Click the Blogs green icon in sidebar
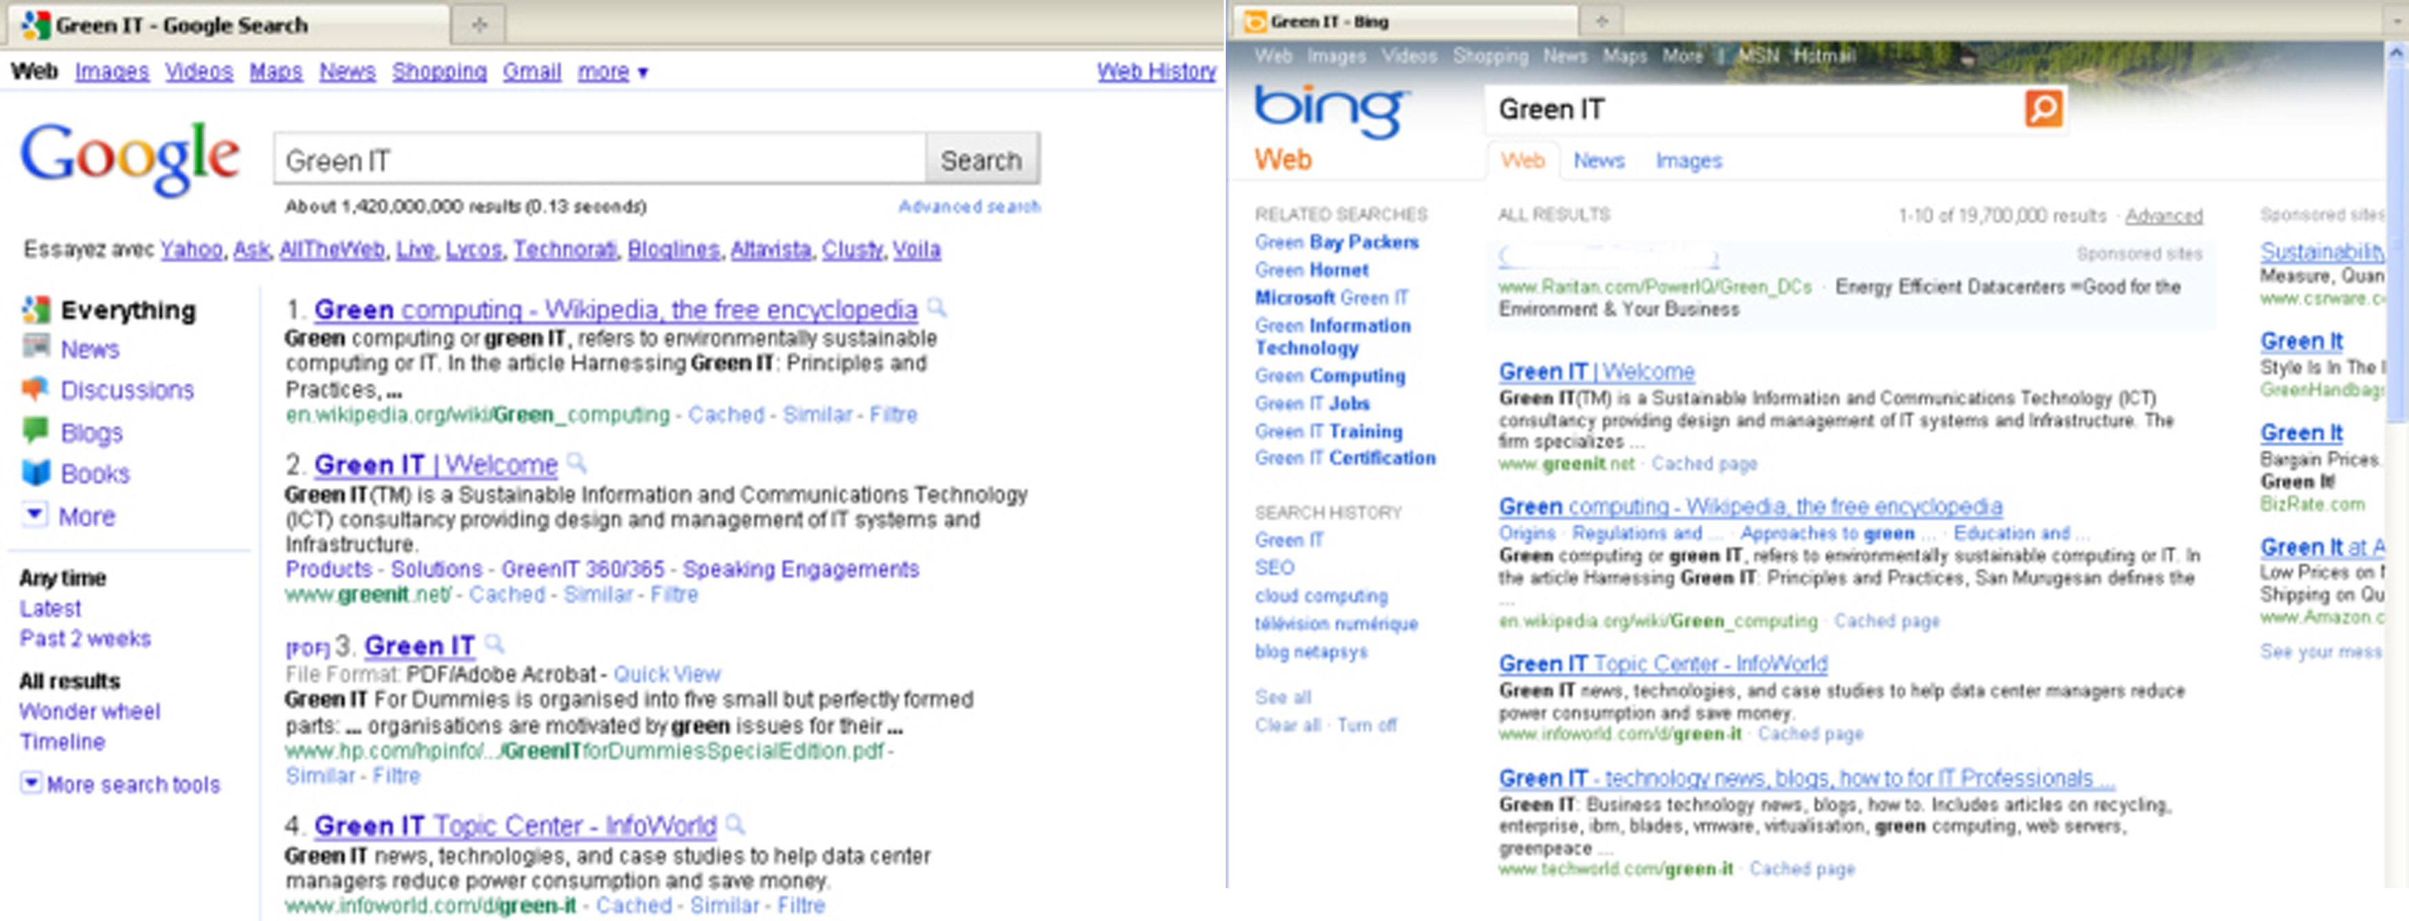The height and width of the screenshot is (921, 2409). [x=36, y=431]
